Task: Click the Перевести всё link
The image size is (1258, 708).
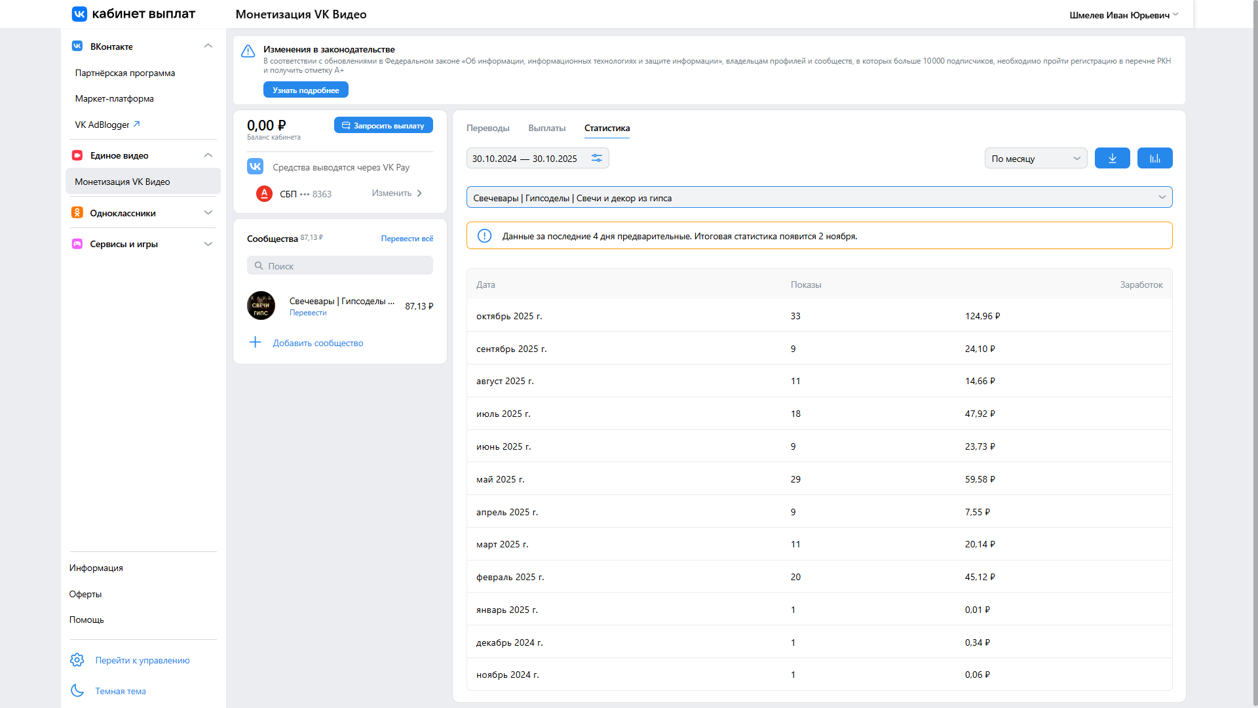Action: 406,239
